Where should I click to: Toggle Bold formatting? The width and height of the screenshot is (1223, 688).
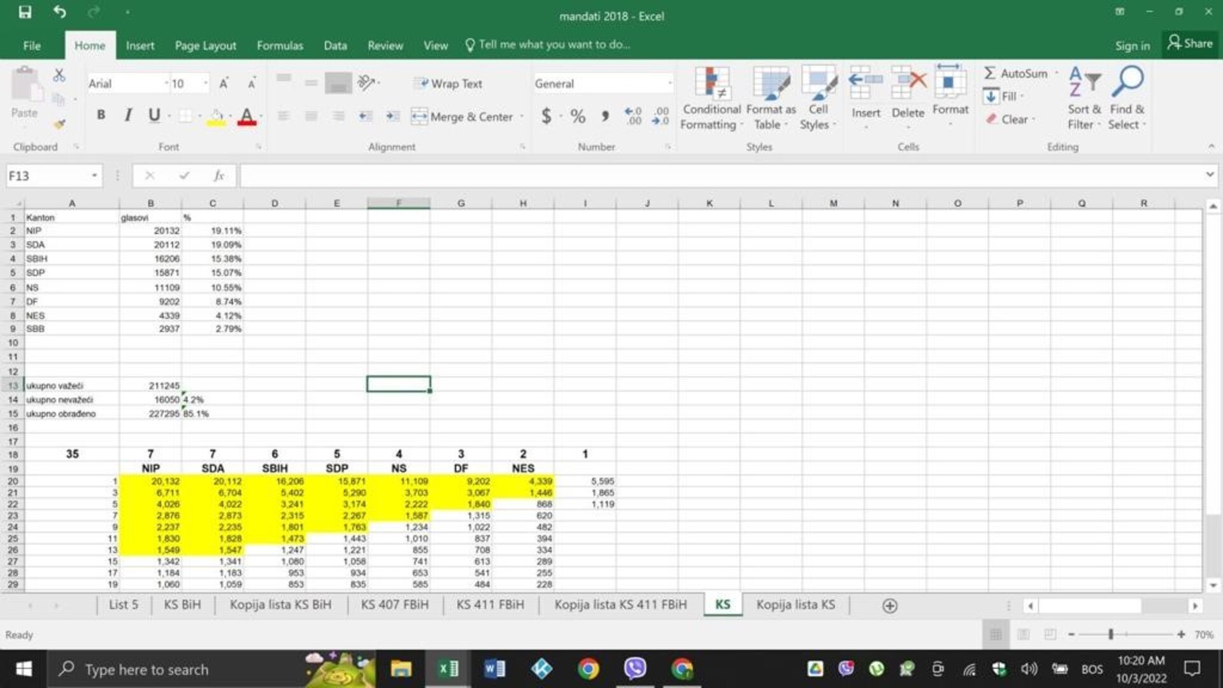point(101,115)
